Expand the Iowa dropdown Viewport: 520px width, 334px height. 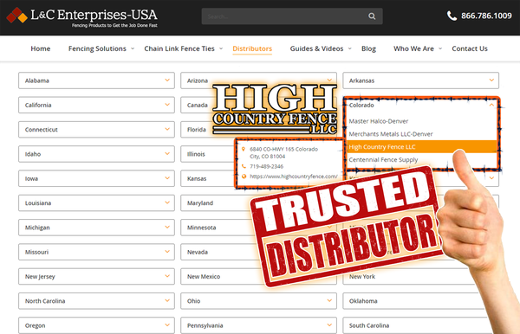[x=96, y=178]
